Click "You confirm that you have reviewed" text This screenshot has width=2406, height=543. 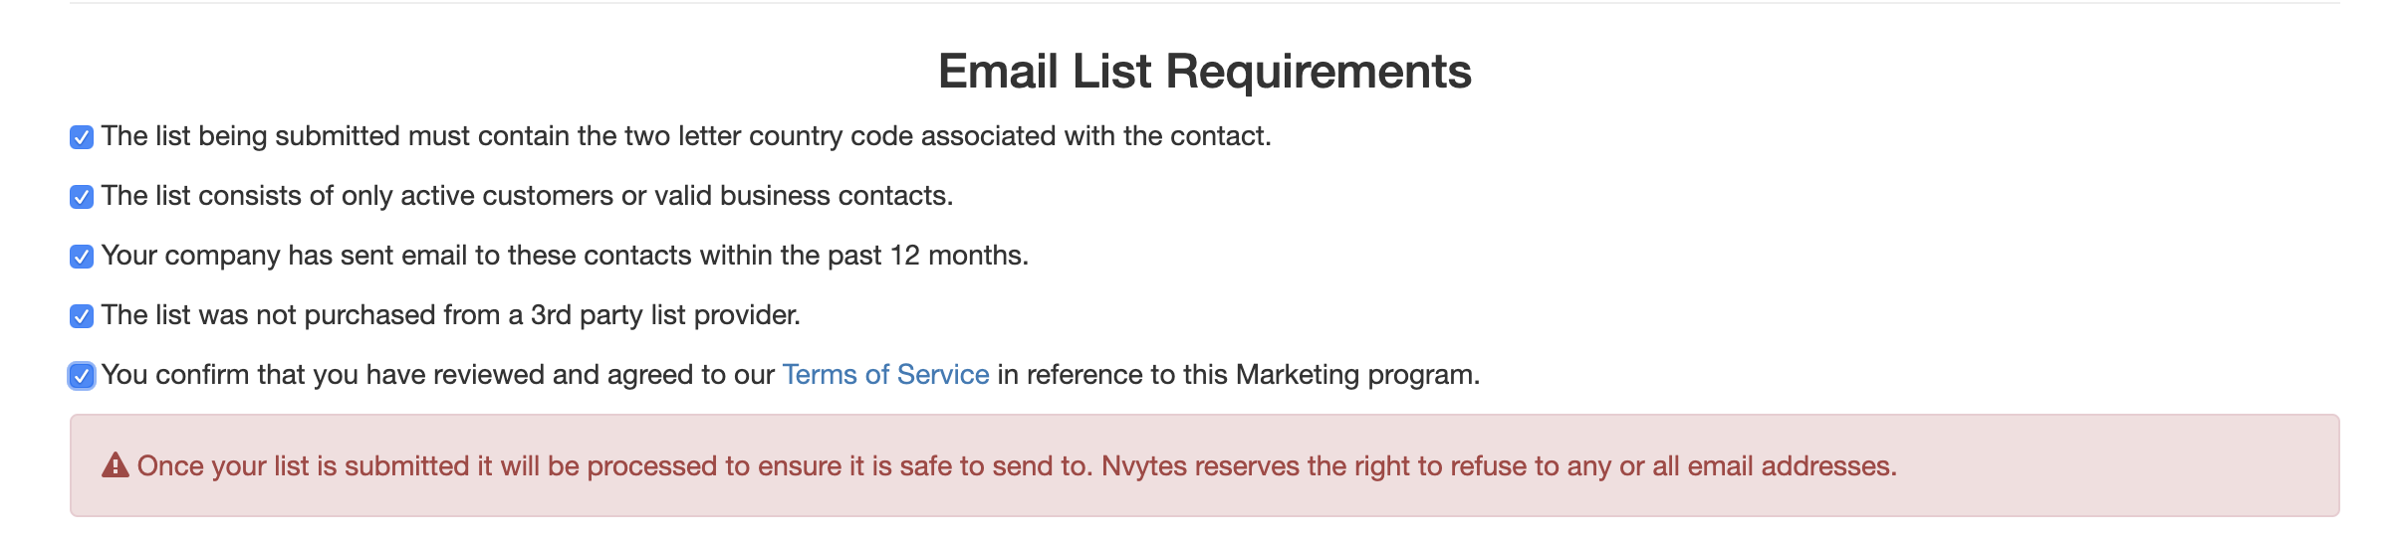point(349,375)
